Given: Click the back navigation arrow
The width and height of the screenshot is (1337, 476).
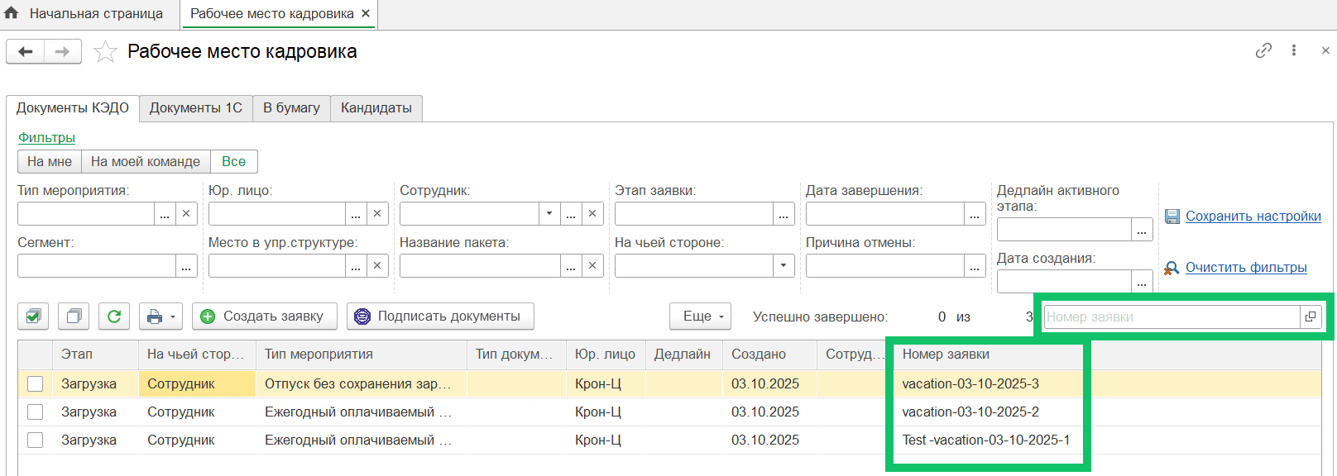Looking at the screenshot, I should coord(26,51).
